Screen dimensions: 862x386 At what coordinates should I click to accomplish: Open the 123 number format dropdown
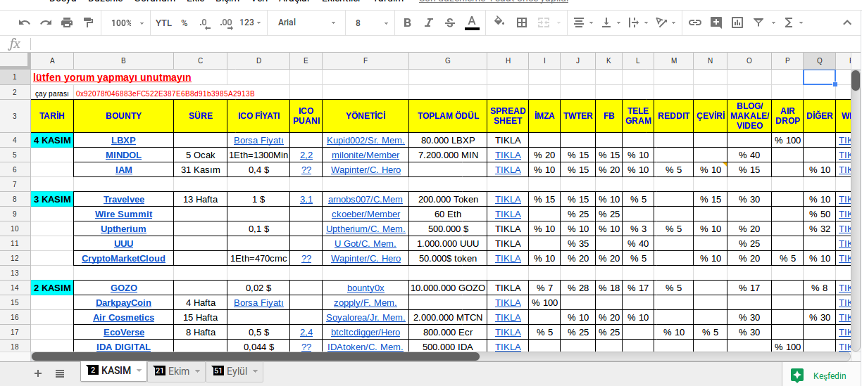pyautogui.click(x=251, y=22)
